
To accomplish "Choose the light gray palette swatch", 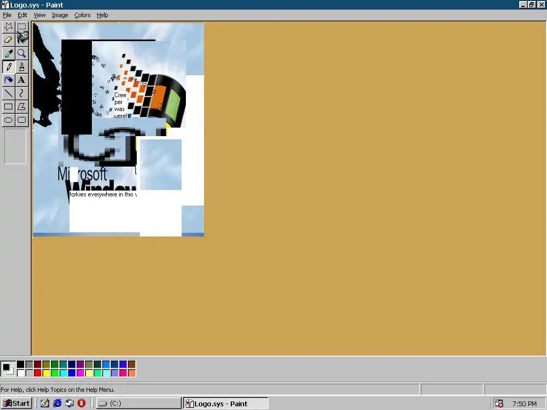I will 29,373.
